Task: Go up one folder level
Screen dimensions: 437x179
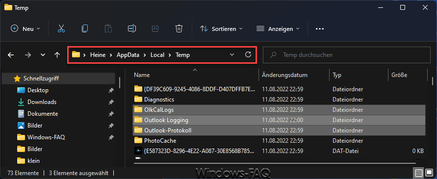Action: (x=57, y=55)
